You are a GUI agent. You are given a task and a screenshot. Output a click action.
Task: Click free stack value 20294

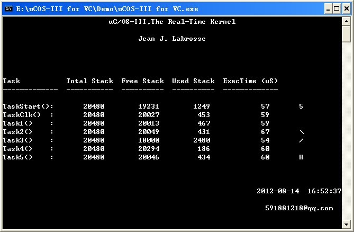point(149,149)
